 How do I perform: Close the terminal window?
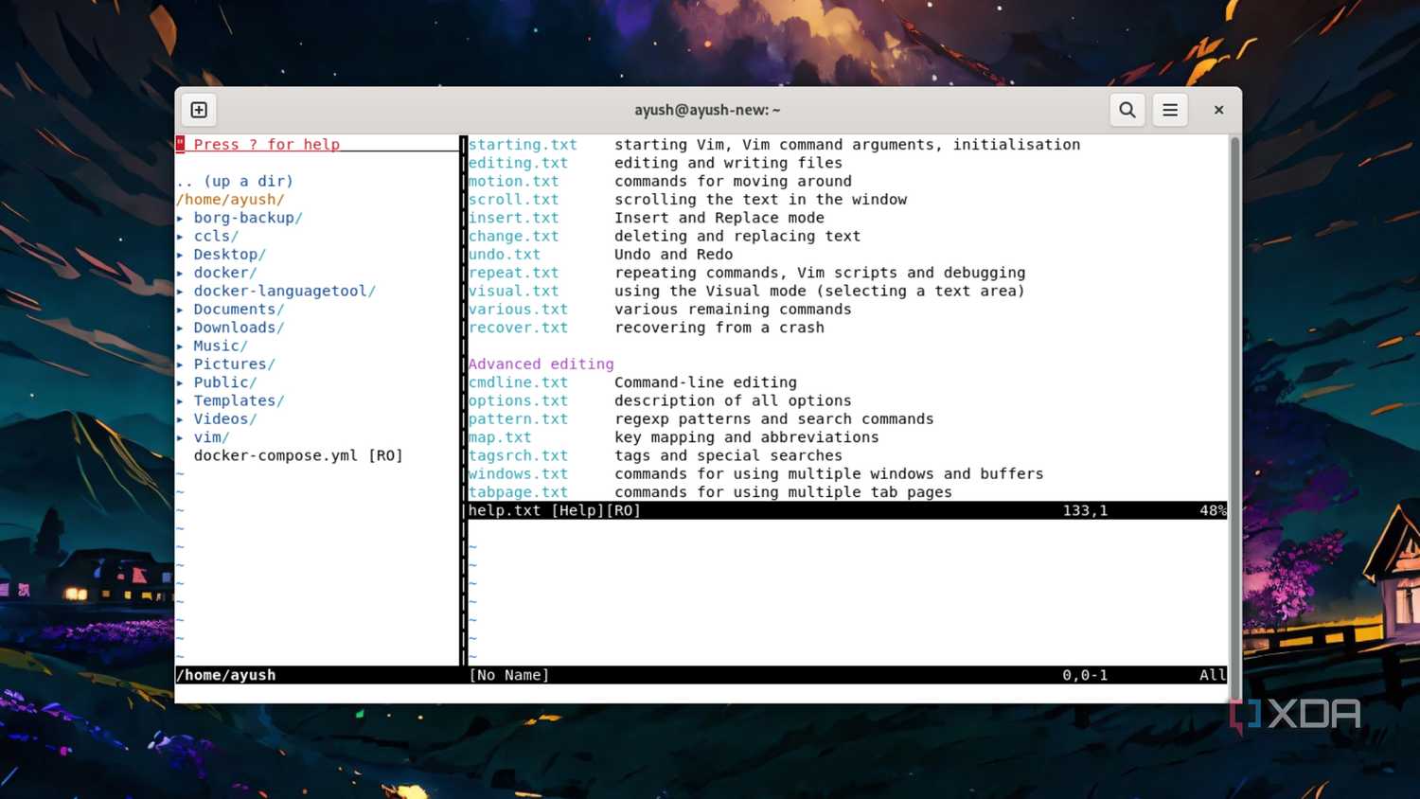click(x=1218, y=110)
